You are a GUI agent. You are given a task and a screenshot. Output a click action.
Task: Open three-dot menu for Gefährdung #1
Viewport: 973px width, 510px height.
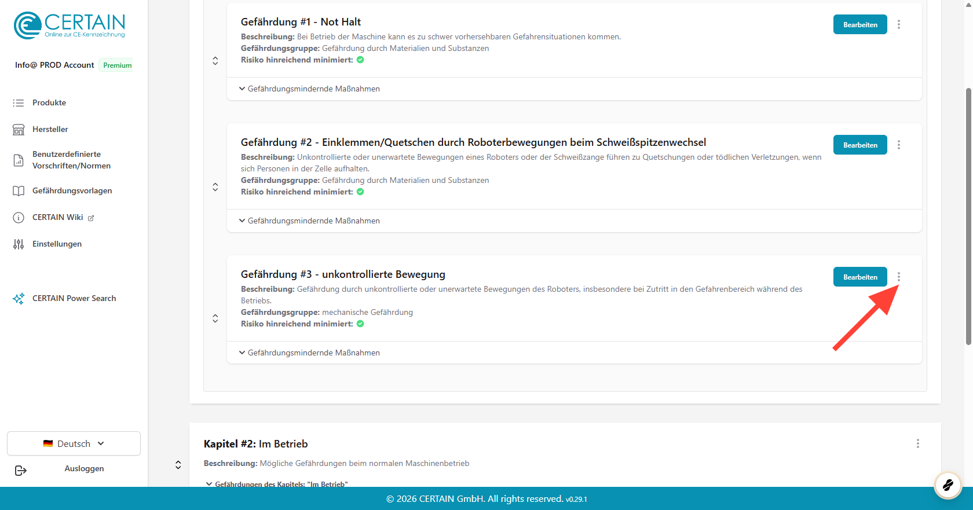898,24
